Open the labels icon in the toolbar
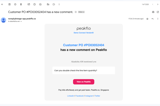 [x=54, y=4]
